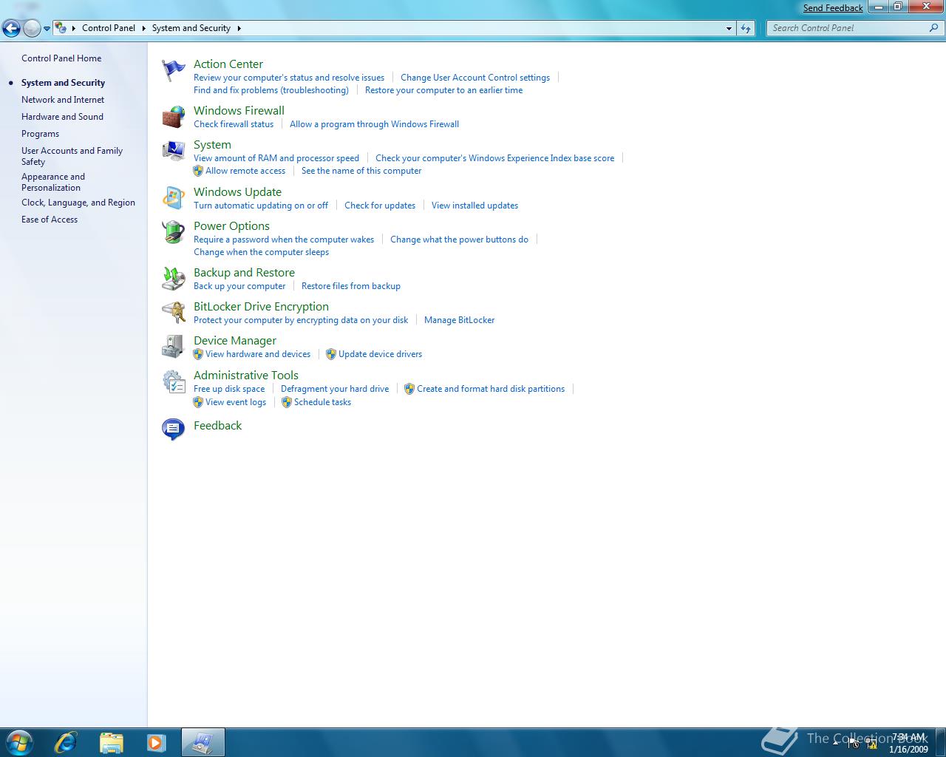Click the Send Feedback link in title bar
Image resolution: width=946 pixels, height=757 pixels.
833,7
